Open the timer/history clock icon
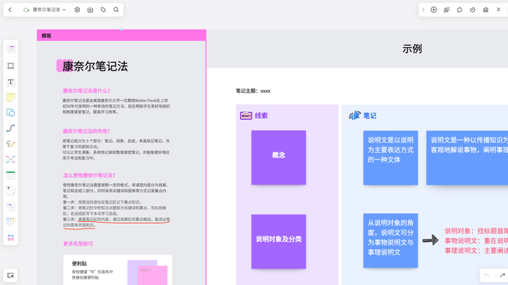This screenshot has height=285, width=508. tap(473, 10)
